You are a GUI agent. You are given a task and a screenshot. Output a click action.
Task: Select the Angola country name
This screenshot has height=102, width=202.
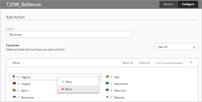click(x=26, y=84)
